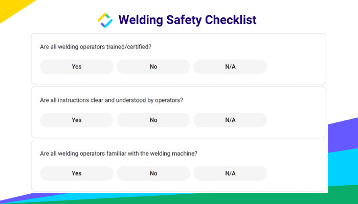Mark N/A for familiar with welding machine

pos(230,173)
